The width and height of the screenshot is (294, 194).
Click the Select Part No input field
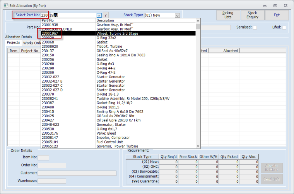click(68, 15)
